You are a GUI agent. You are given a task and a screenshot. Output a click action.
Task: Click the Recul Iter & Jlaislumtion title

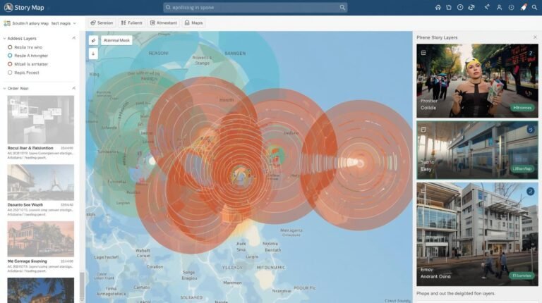coord(30,148)
